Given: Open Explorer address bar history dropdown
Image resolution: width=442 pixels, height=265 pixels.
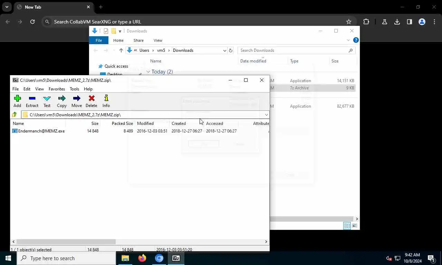Looking at the screenshot, I should point(224,50).
